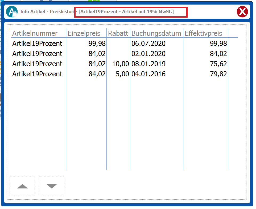
Task: Select the booking date 02.01.2020 cell
Action: pos(148,54)
